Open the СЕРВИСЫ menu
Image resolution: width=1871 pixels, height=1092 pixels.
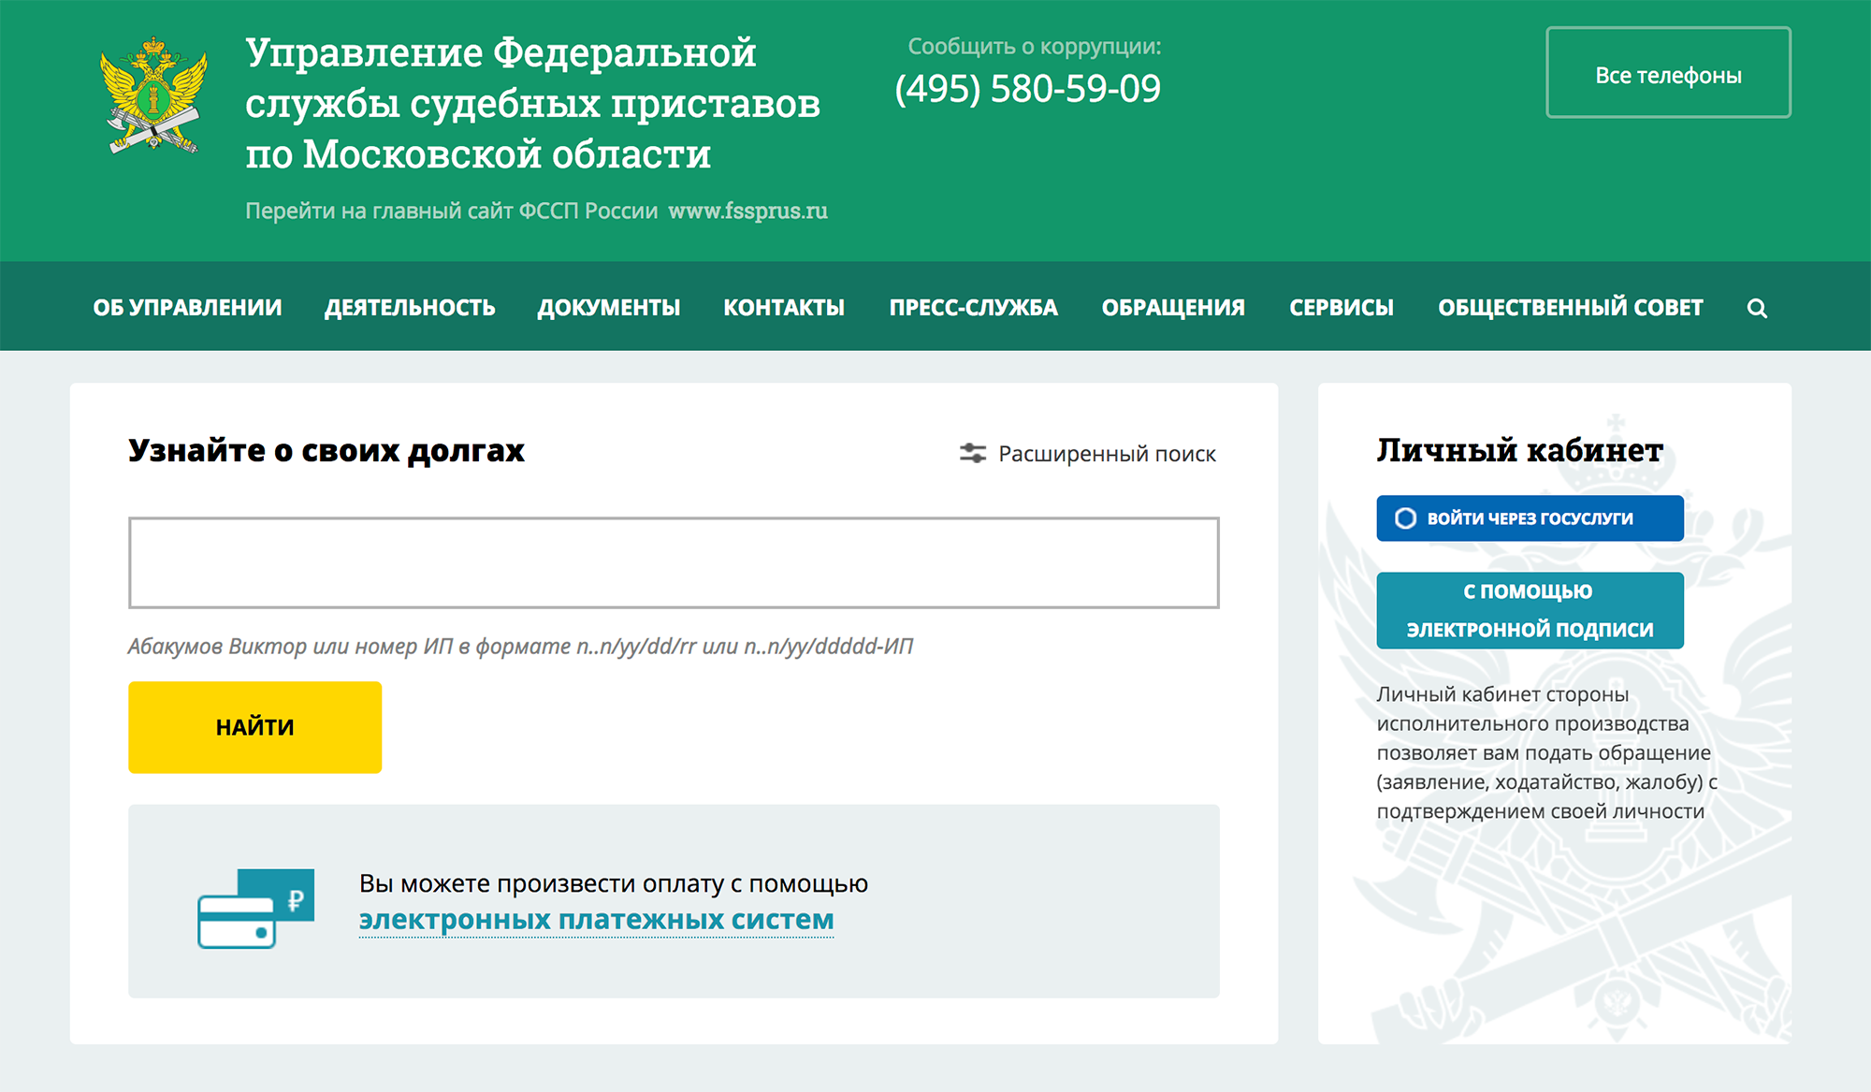coord(1342,308)
